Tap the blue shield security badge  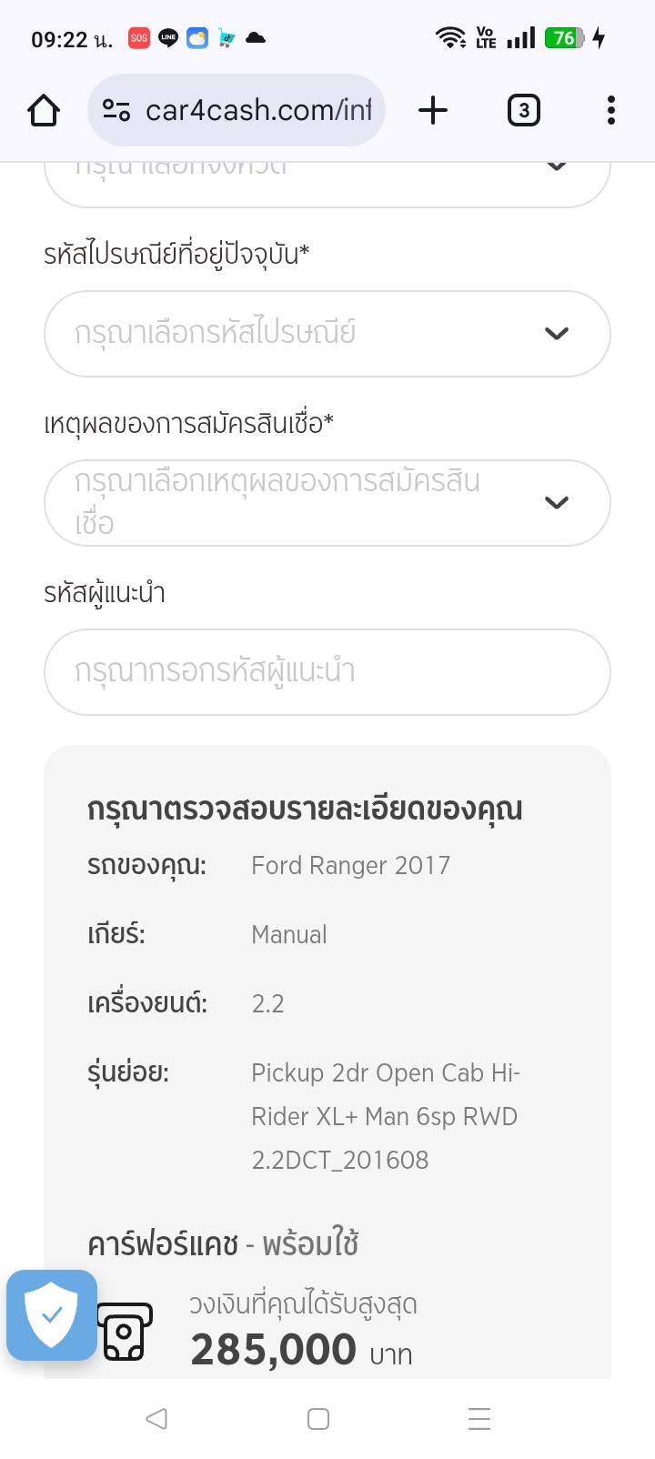(x=52, y=1314)
